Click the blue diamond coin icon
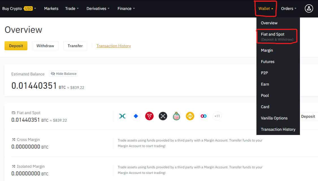The width and height of the screenshot is (318, 181). pyautogui.click(x=136, y=116)
